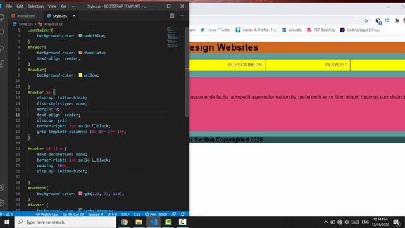Click the chocolate color swatch
Screen dimensions: 405x228
pos(80,53)
